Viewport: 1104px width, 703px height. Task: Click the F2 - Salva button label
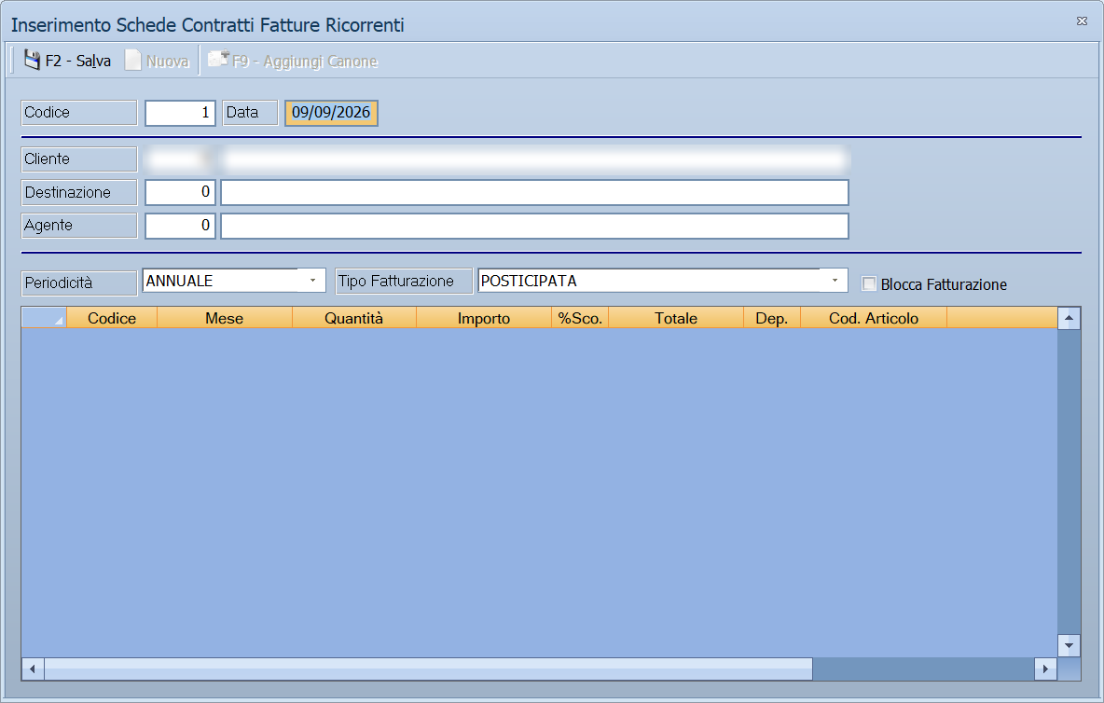[78, 62]
